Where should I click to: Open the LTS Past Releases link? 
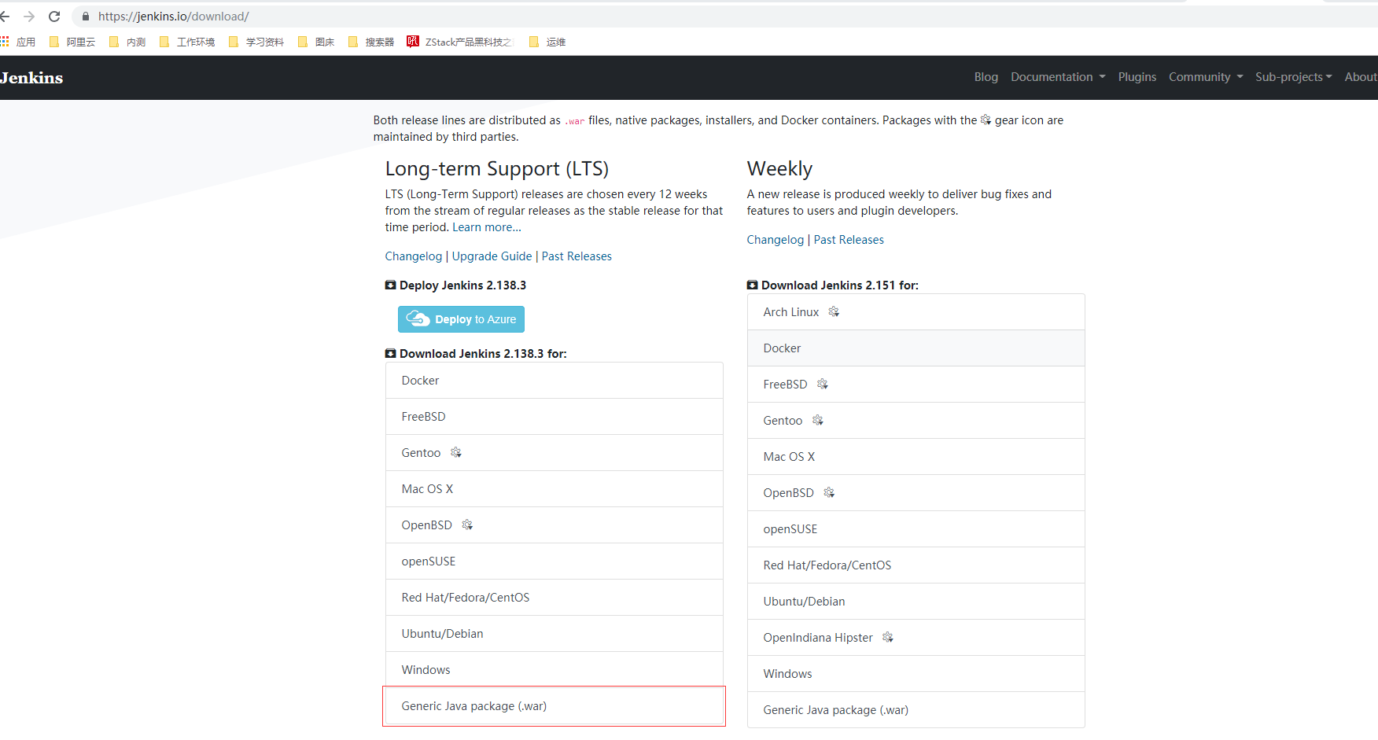pos(577,256)
